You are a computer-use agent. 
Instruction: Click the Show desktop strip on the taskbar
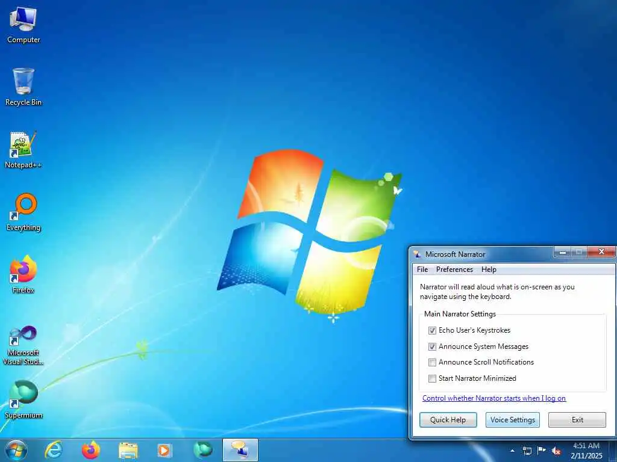pyautogui.click(x=613, y=451)
